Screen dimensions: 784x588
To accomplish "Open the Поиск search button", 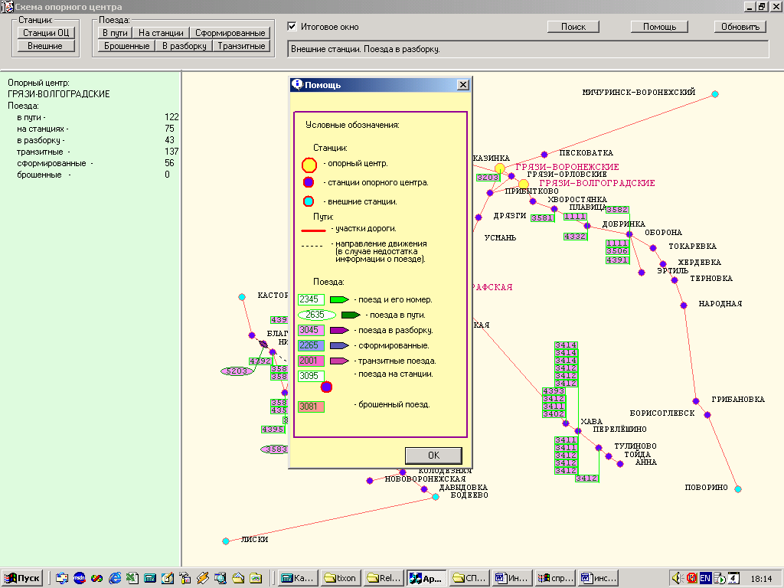I will pyautogui.click(x=573, y=27).
